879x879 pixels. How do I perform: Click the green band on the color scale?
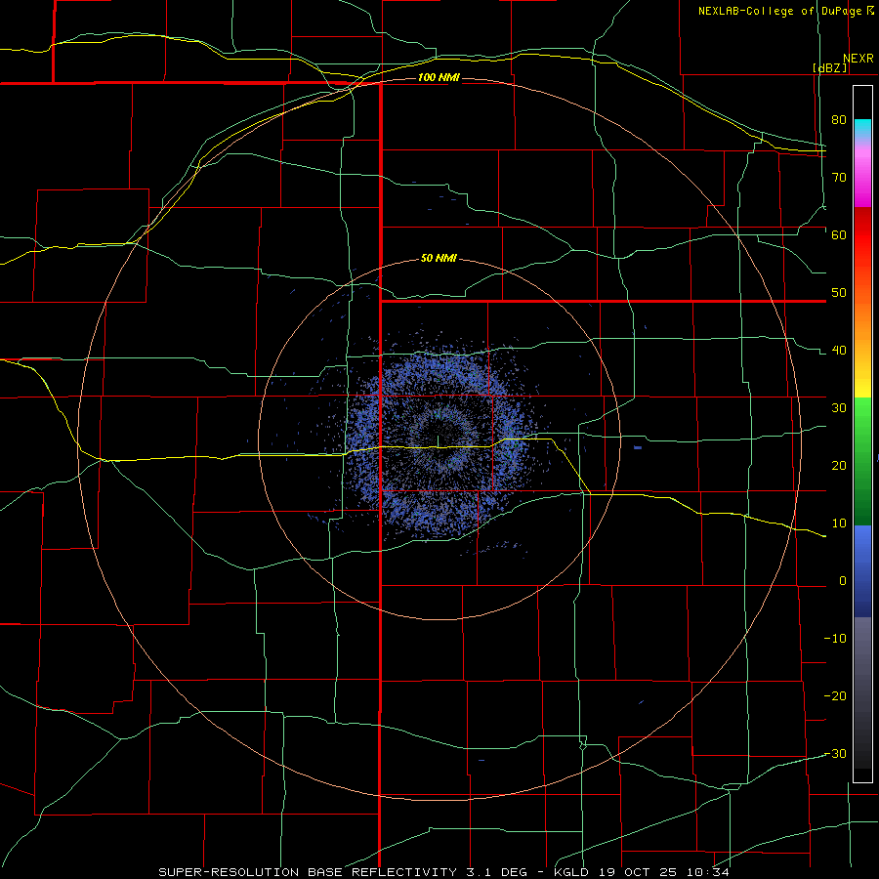point(862,460)
